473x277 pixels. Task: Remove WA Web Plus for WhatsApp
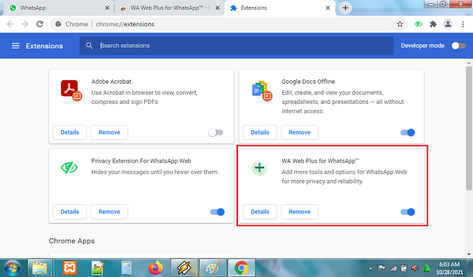[x=300, y=212]
